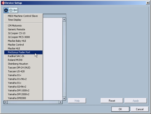Click the reset-all devices icon

[x=15, y=10]
